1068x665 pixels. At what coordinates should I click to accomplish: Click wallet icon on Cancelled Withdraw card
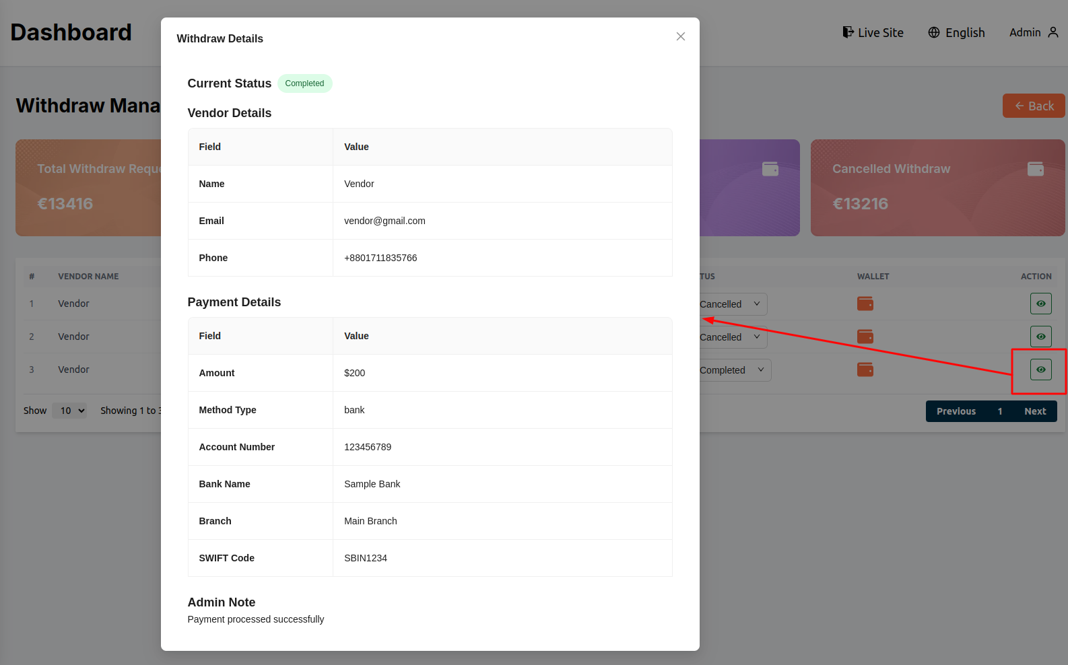(x=1035, y=169)
